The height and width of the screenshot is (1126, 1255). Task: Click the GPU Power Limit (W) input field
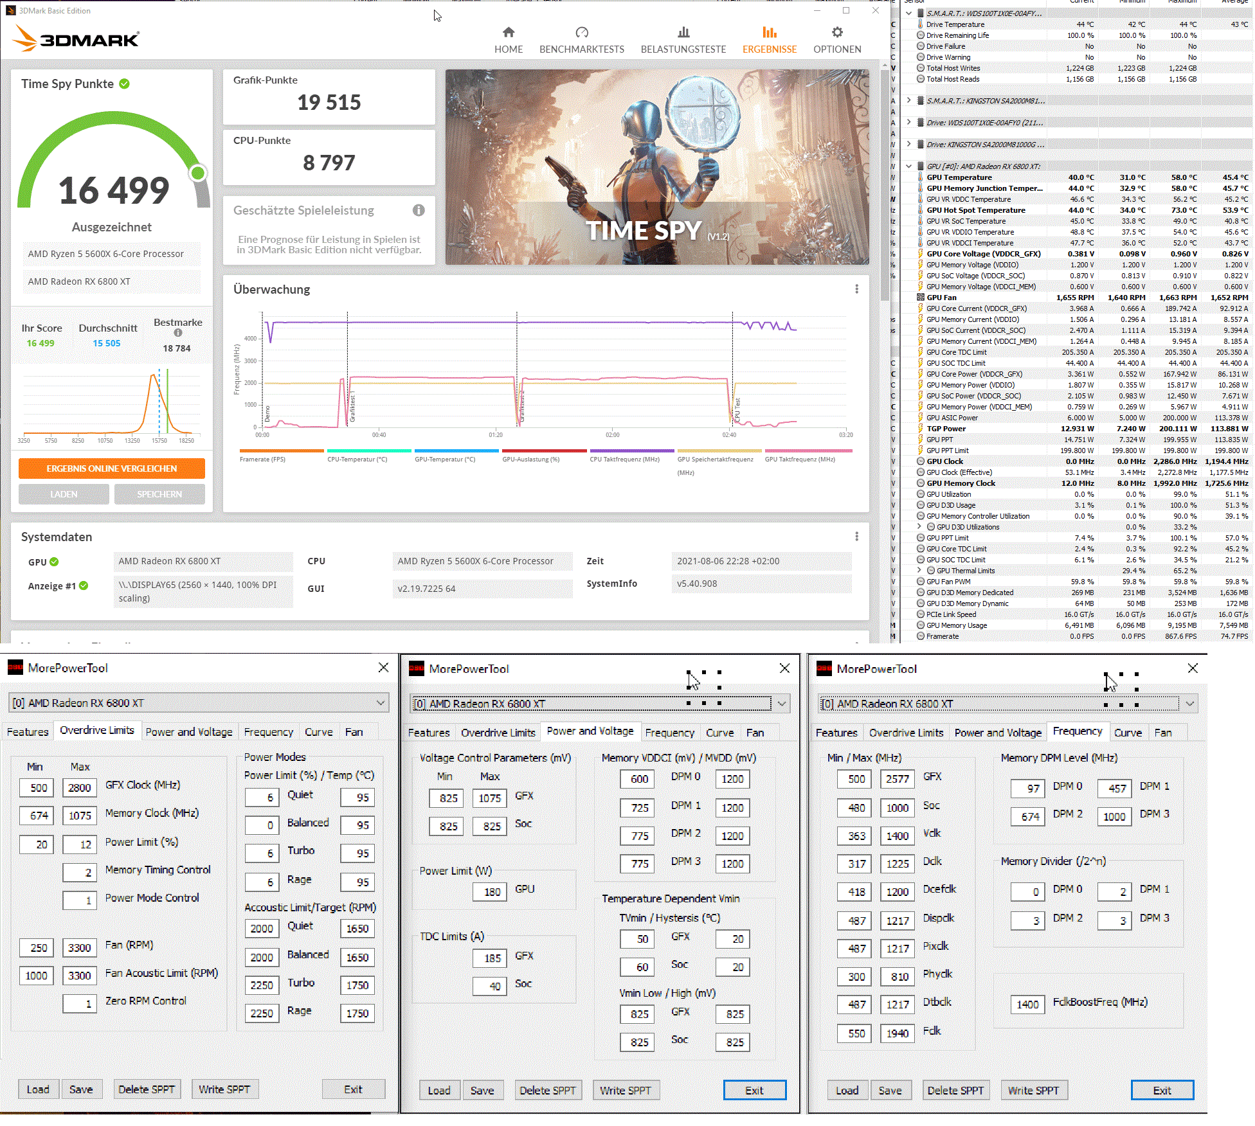(489, 892)
